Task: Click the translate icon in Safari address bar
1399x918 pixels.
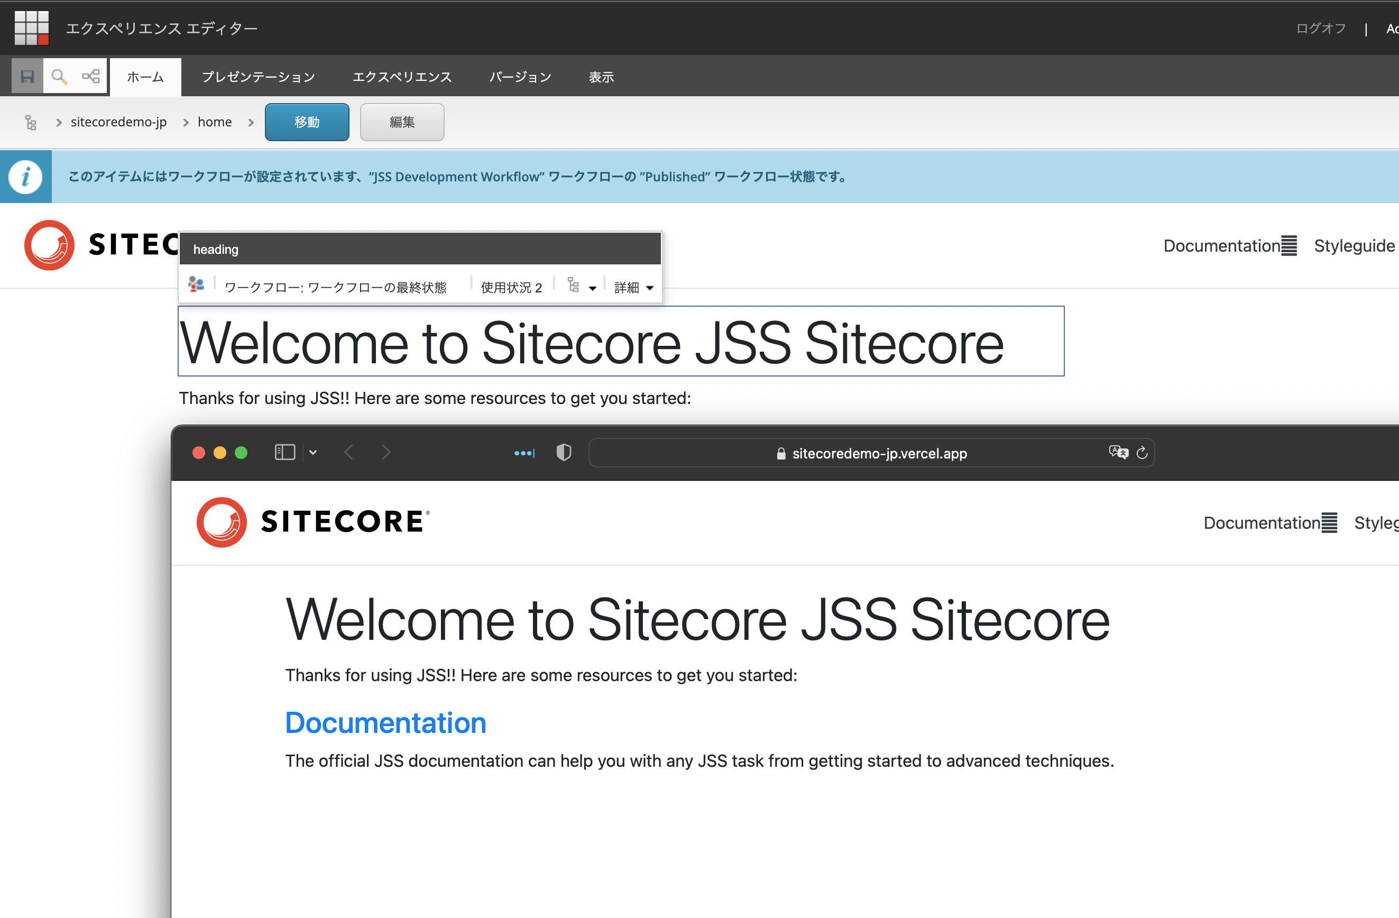Action: pos(1119,452)
